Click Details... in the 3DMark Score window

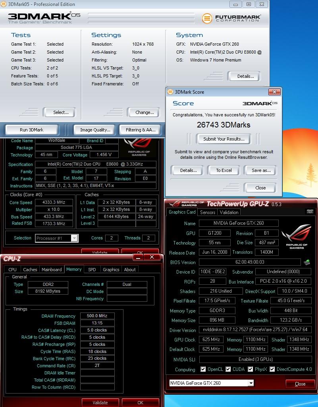188,170
